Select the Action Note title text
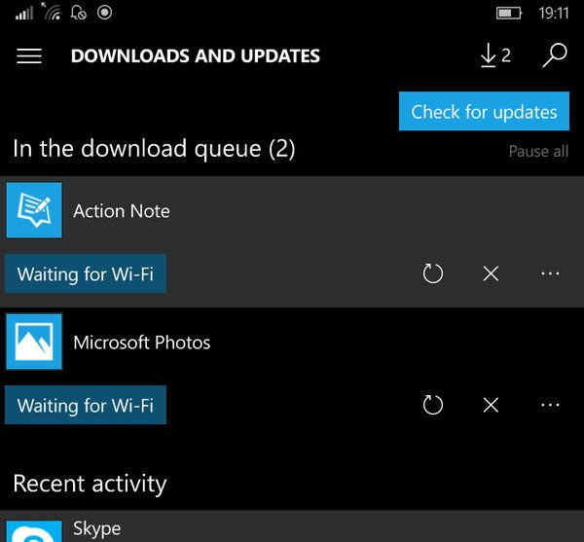Screen dimensions: 584x542 pyautogui.click(x=122, y=211)
